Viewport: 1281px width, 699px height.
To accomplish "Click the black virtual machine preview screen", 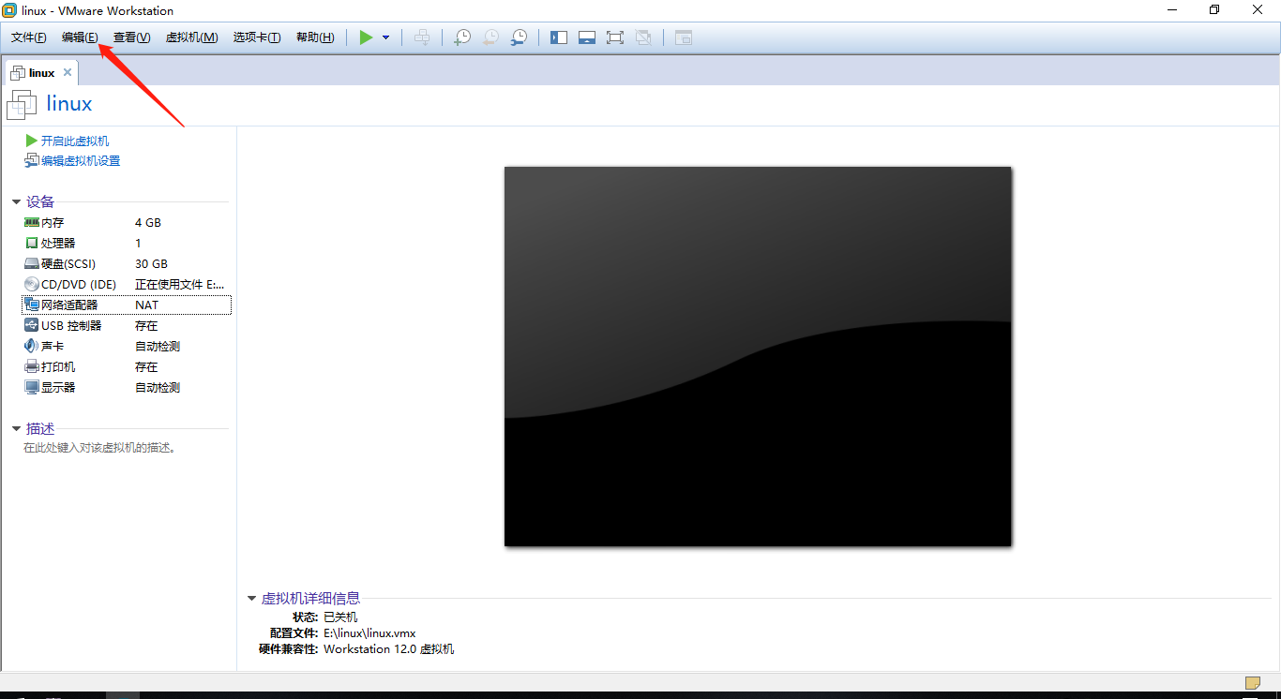I will click(758, 356).
